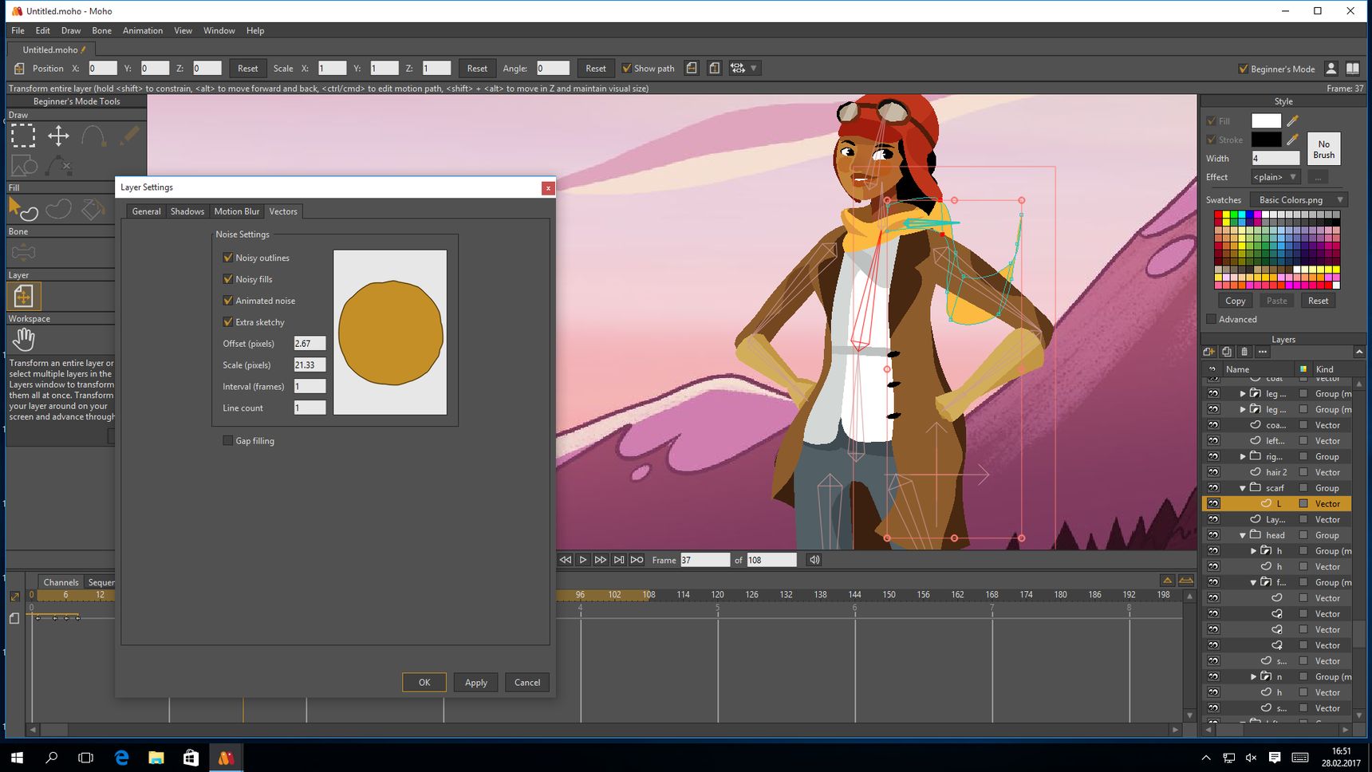This screenshot has height=772, width=1372.
Task: Collapse the head group layer
Action: [1243, 535]
